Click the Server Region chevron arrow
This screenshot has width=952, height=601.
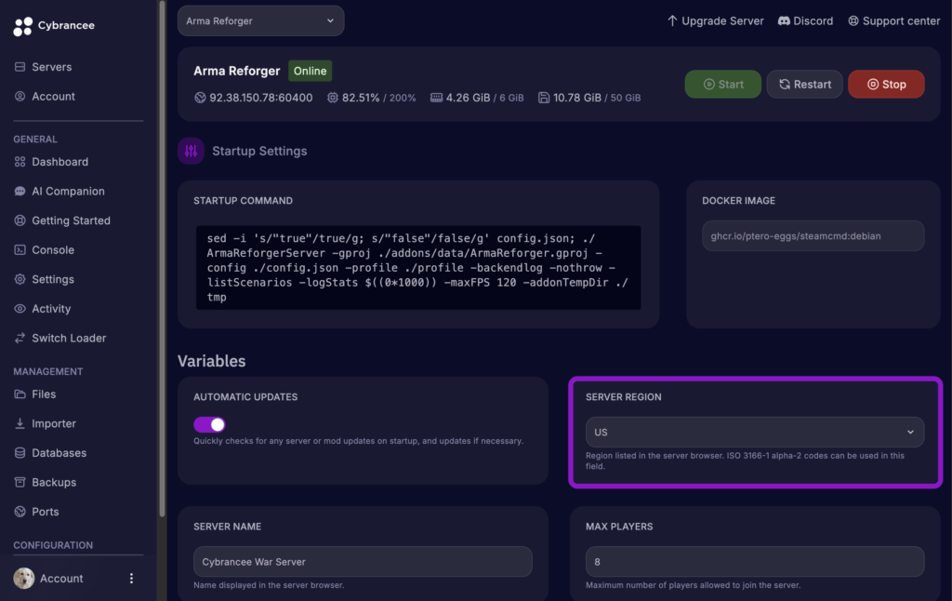point(910,432)
